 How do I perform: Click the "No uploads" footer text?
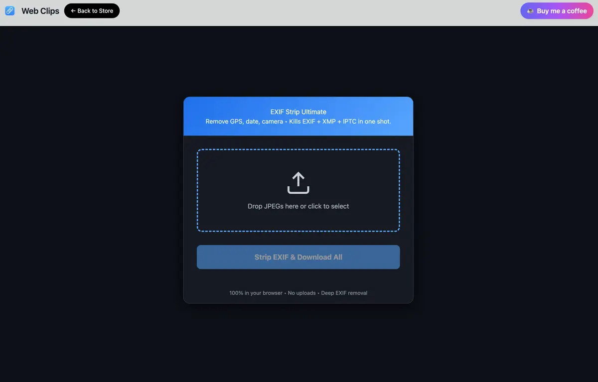301,293
